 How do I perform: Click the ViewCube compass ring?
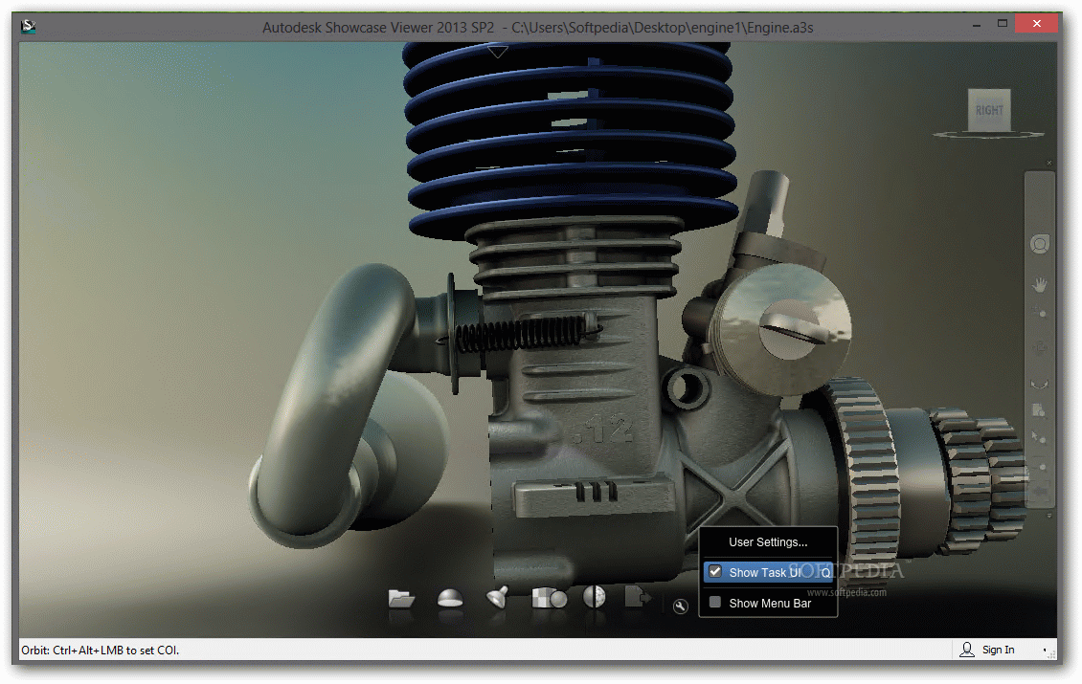click(989, 135)
